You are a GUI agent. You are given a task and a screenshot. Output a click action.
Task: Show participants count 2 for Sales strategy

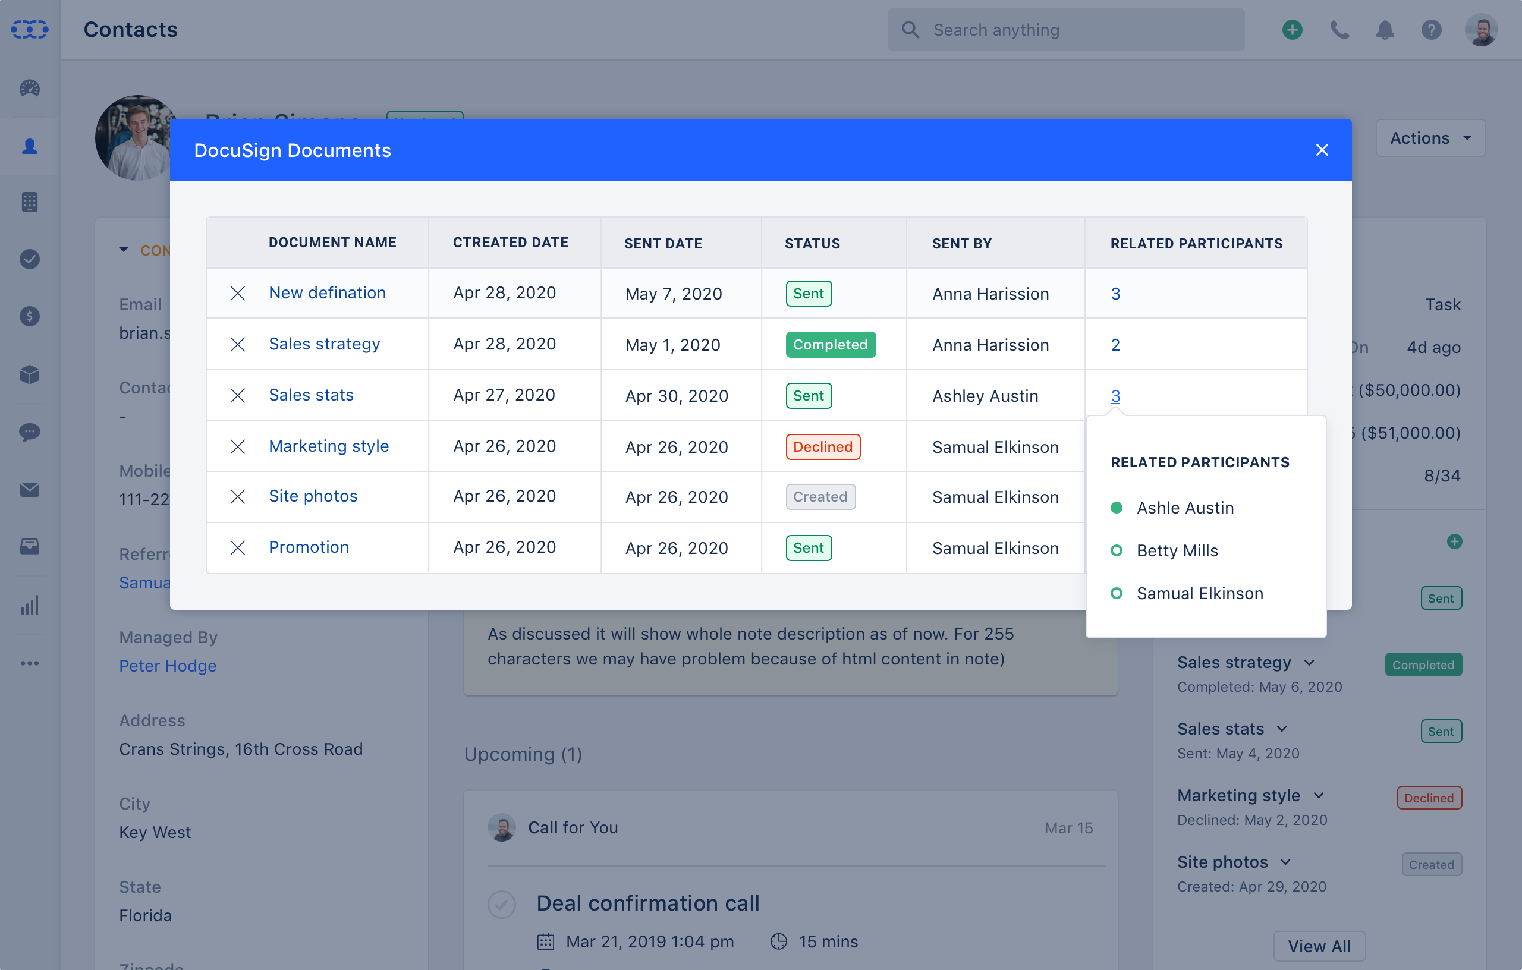(x=1115, y=345)
